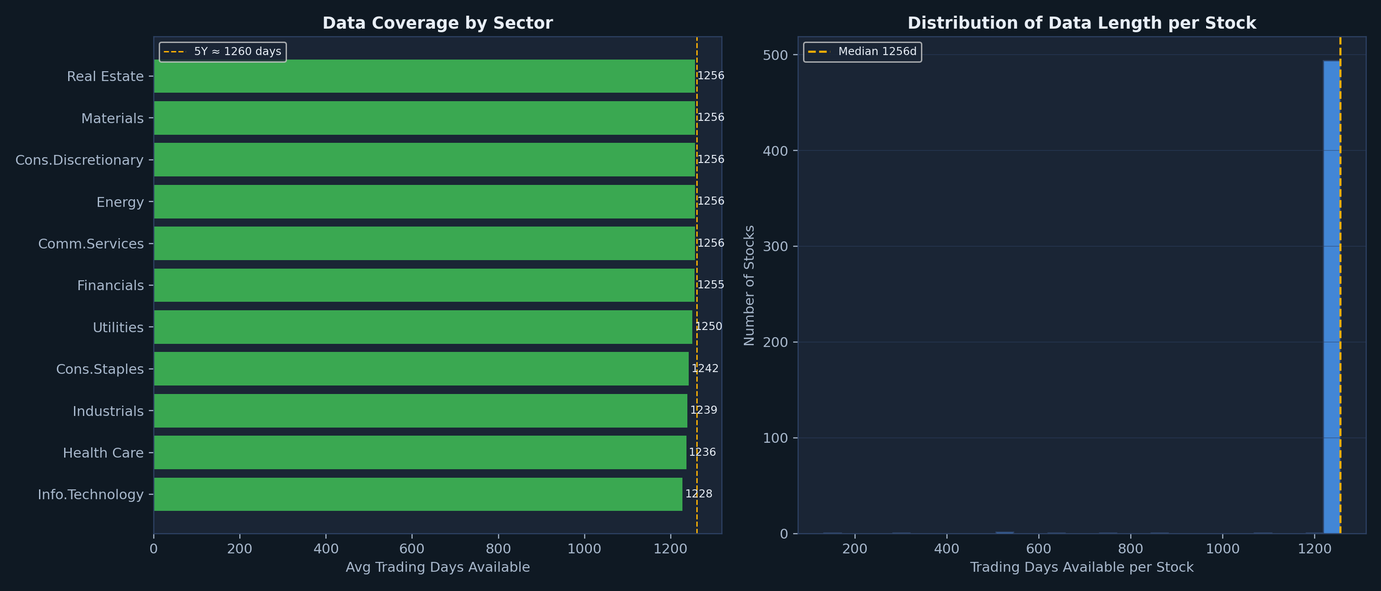Click the 'Number of Stocks' axis label
1381x591 pixels.
point(749,285)
